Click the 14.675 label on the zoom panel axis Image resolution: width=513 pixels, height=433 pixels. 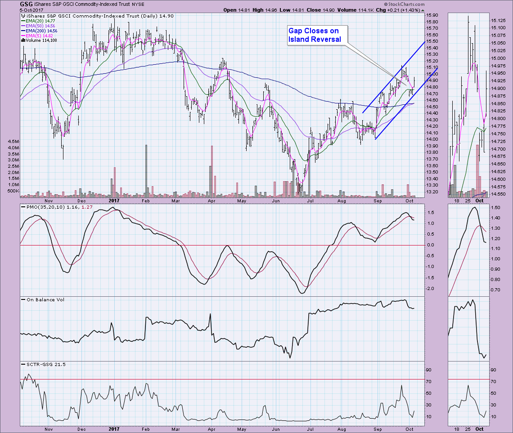(x=498, y=156)
